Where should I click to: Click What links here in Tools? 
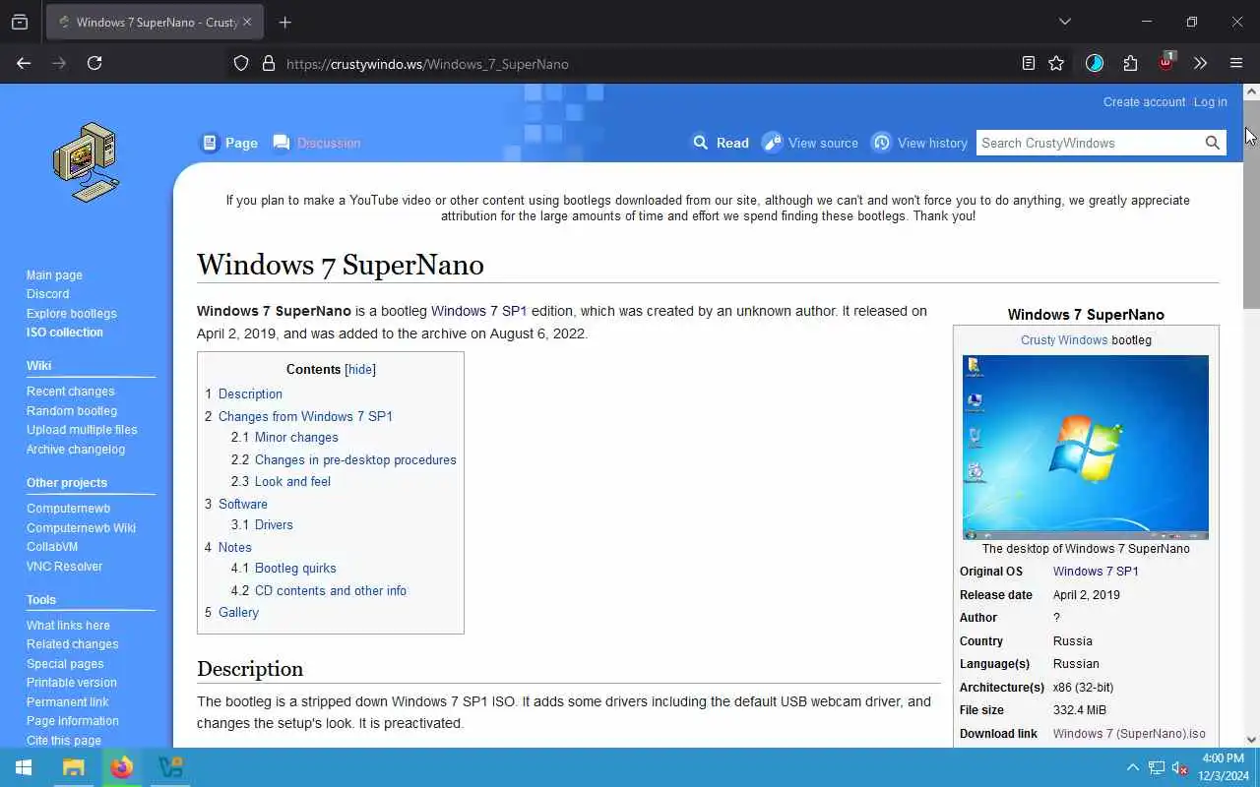[x=68, y=626]
